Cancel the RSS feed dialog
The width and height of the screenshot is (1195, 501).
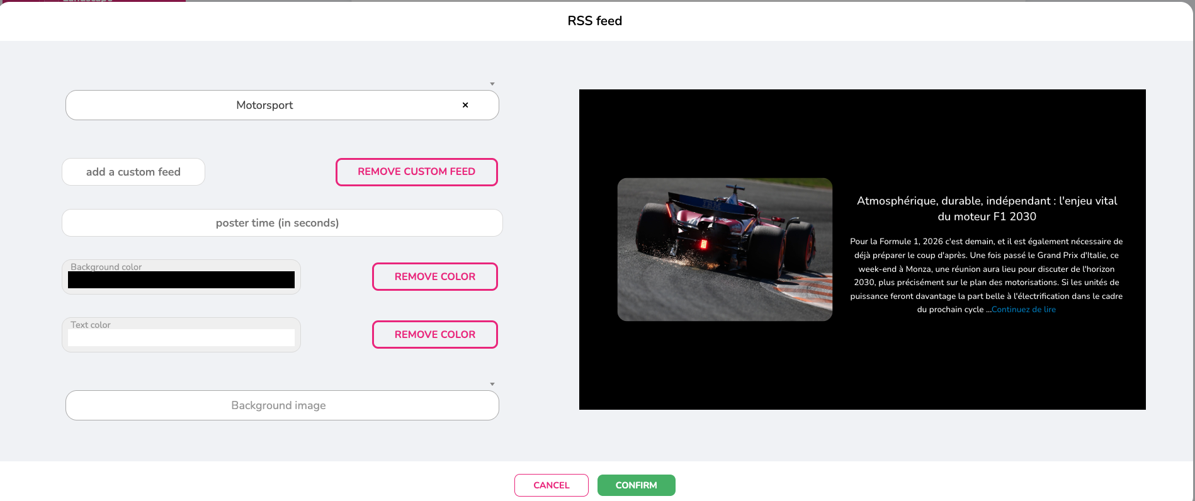click(551, 485)
